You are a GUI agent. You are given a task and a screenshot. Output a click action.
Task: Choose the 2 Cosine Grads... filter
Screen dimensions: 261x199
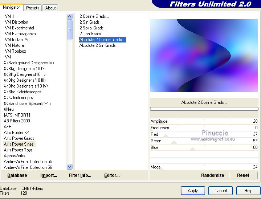[94, 16]
